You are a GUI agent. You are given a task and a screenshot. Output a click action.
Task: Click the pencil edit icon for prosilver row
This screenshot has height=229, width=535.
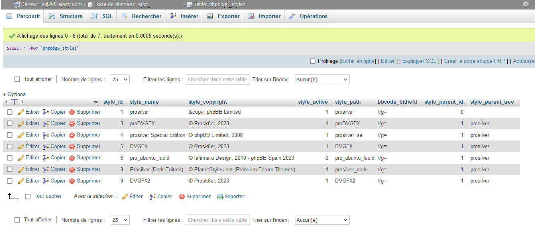(x=21, y=112)
